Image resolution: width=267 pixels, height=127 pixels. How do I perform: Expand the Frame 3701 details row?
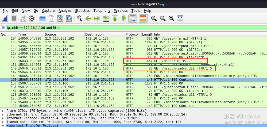3,111
